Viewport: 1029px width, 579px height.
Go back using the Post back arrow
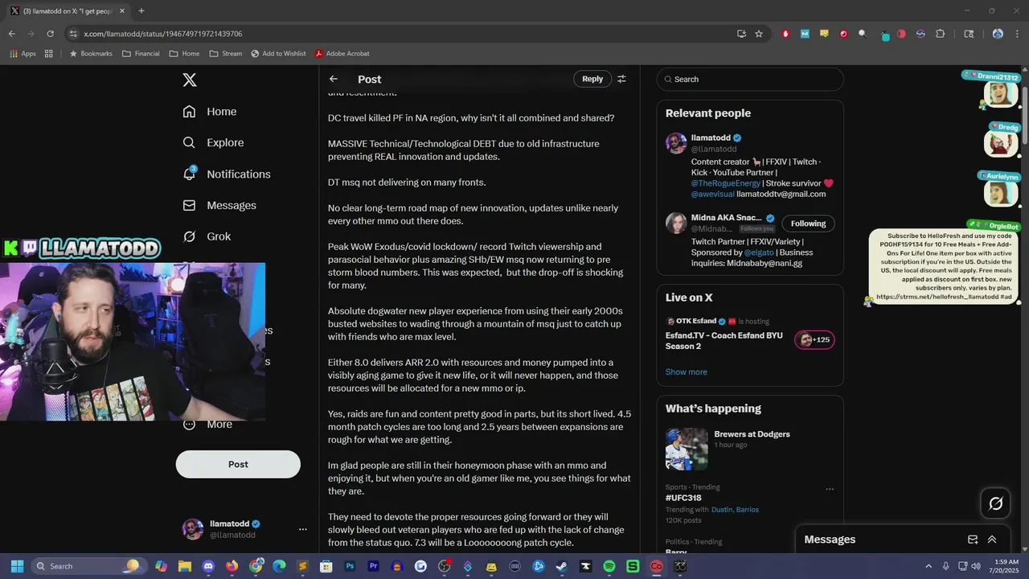click(334, 79)
